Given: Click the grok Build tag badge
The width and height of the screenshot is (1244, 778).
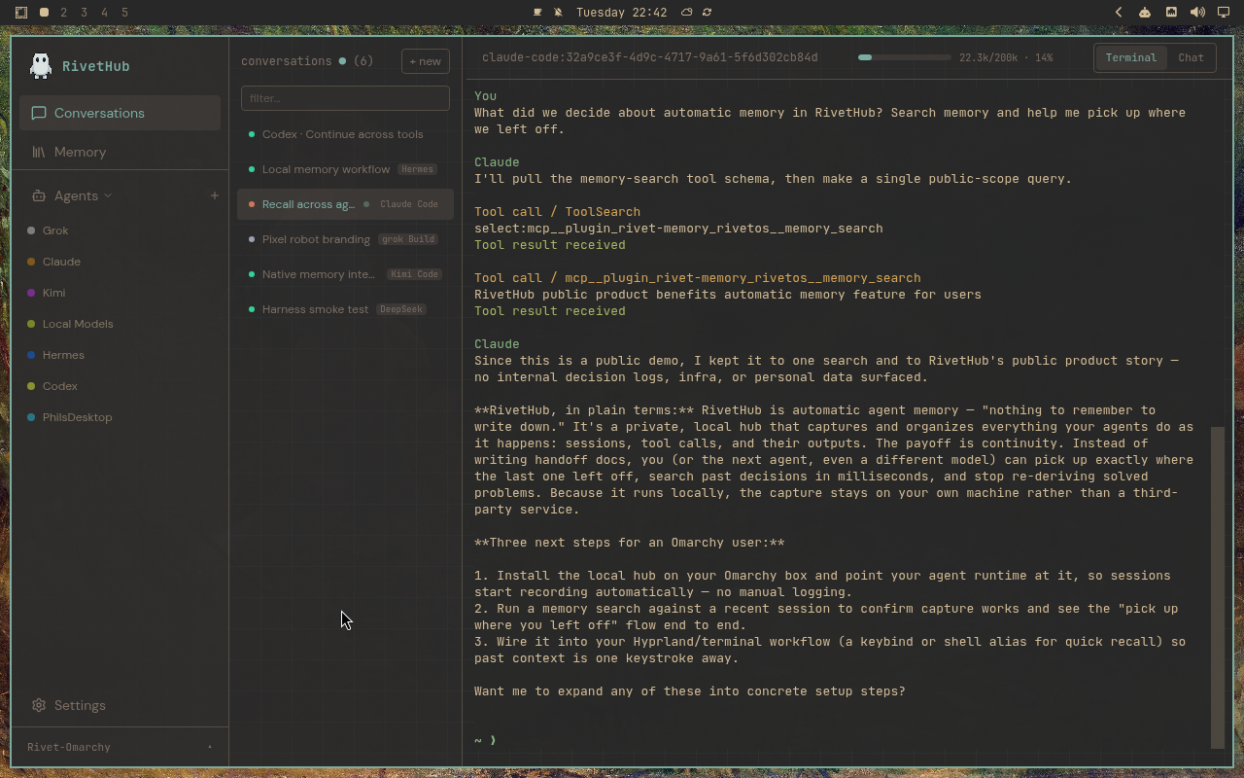Looking at the screenshot, I should coord(408,239).
